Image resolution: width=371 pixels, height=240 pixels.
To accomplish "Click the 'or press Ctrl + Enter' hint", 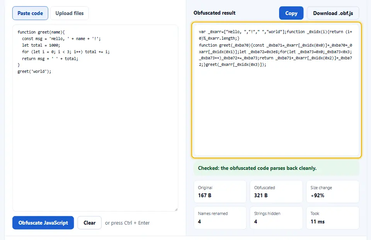I will [x=127, y=223].
